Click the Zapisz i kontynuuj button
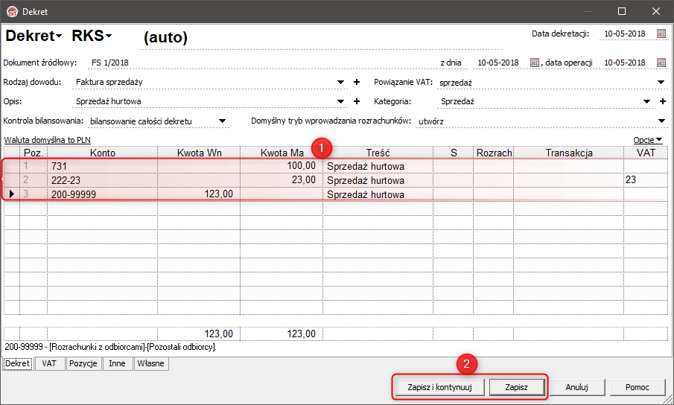The height and width of the screenshot is (405, 674). (x=439, y=387)
